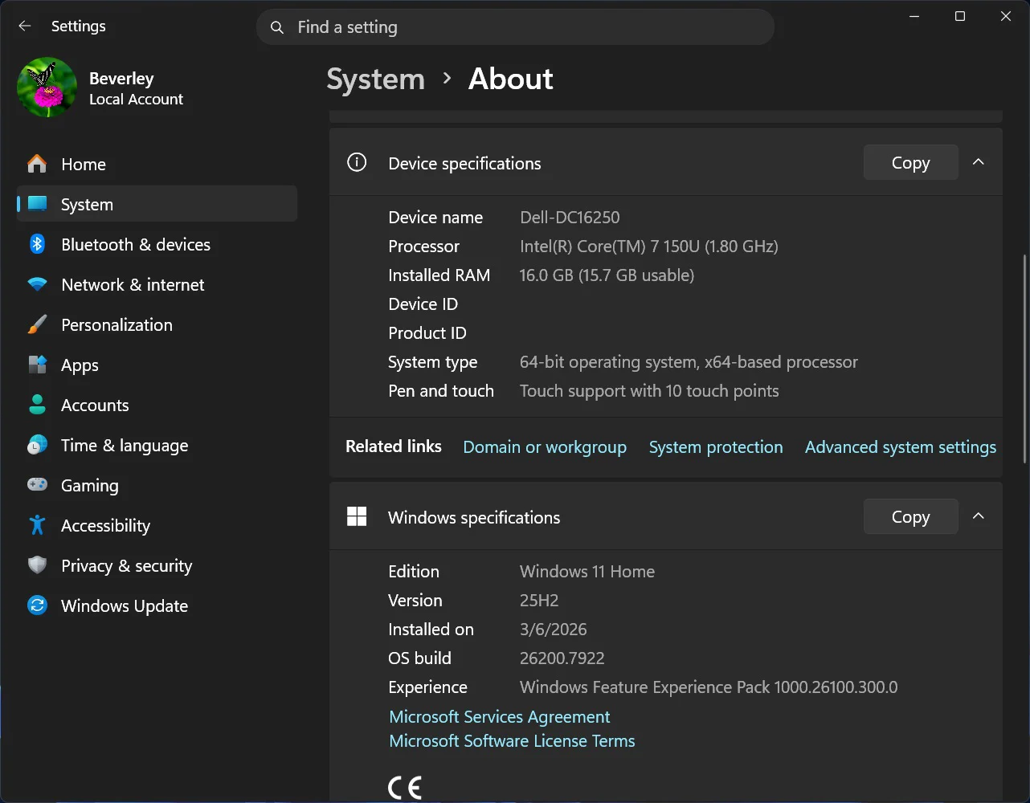Click the installed on date 3/6/2026
Image resolution: width=1030 pixels, height=803 pixels.
[x=554, y=629]
